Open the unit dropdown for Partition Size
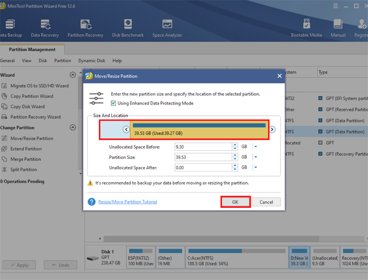This screenshot has width=368, height=280. pos(255,157)
